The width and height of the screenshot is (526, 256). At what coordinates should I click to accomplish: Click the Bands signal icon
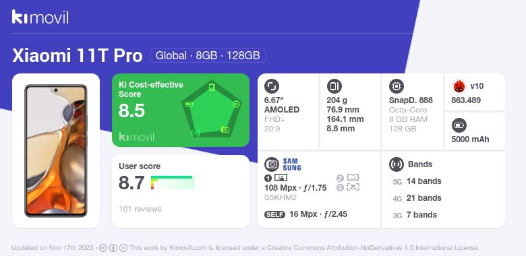(397, 164)
